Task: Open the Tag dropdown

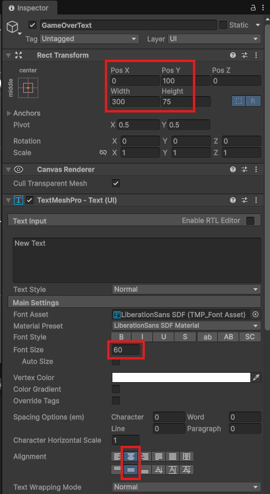Action: point(89,39)
